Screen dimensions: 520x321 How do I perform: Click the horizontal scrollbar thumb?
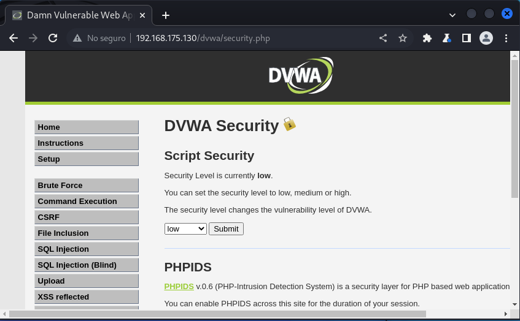(217, 314)
